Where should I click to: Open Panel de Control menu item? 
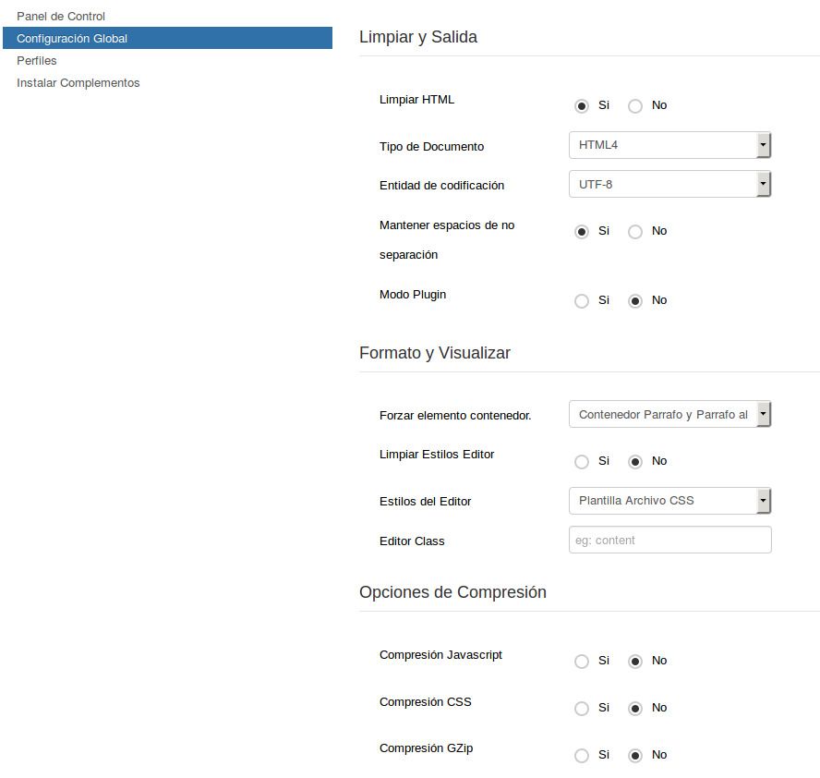61,17
